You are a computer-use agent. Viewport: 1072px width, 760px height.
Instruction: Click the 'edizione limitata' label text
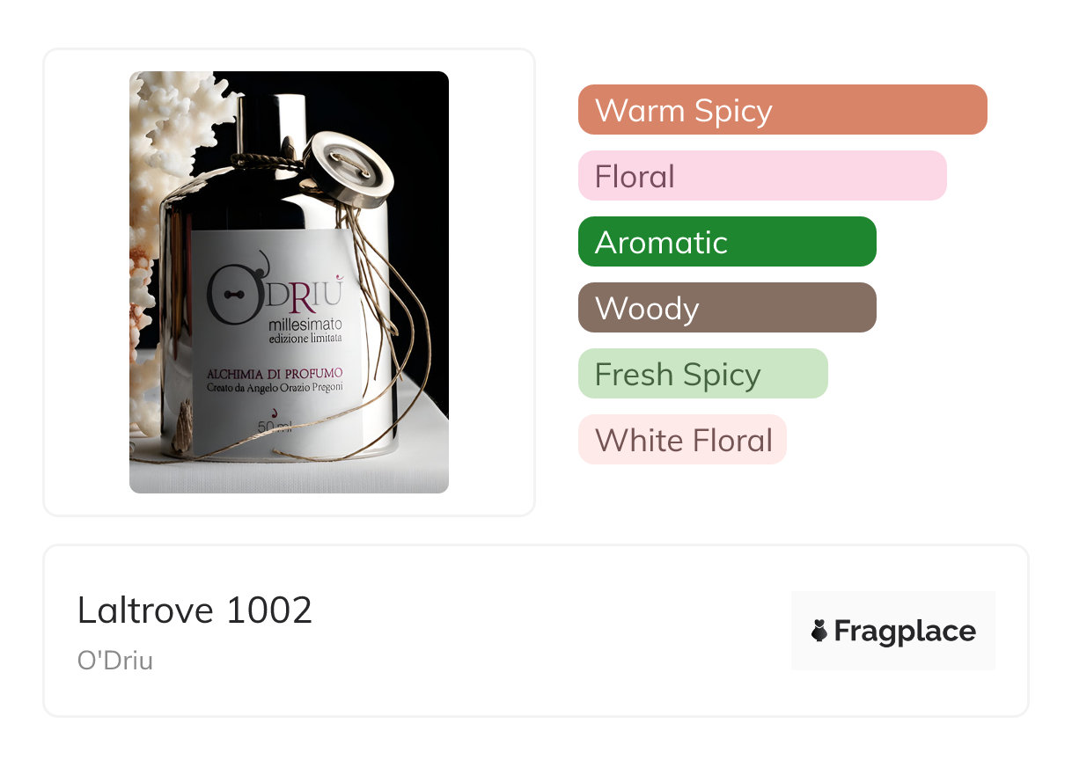[x=305, y=338]
